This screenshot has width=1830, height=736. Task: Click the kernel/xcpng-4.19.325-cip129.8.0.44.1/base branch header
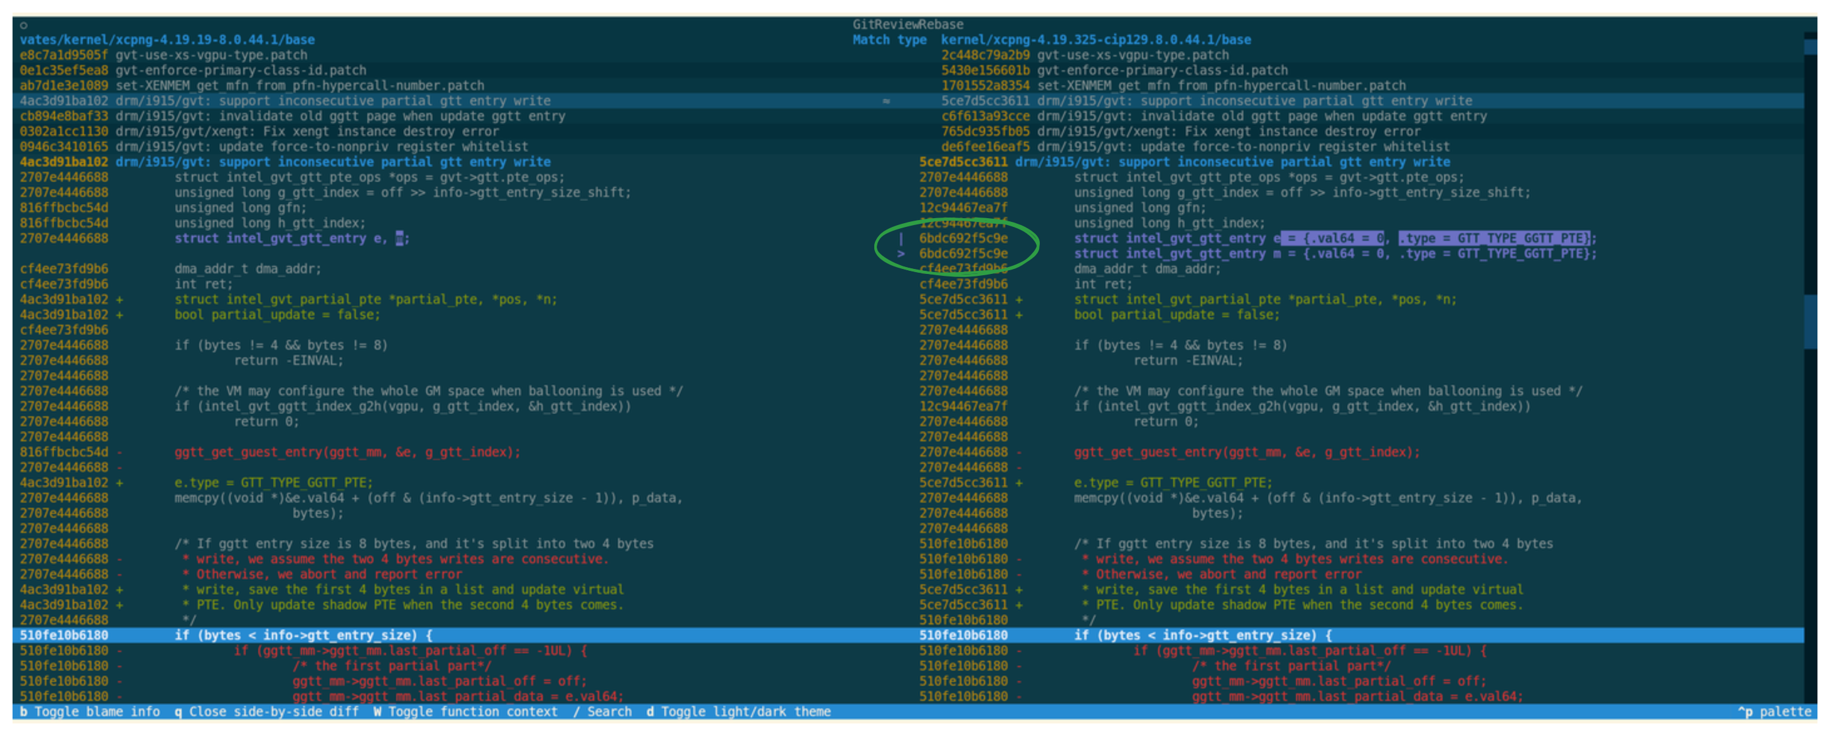(x=1096, y=39)
